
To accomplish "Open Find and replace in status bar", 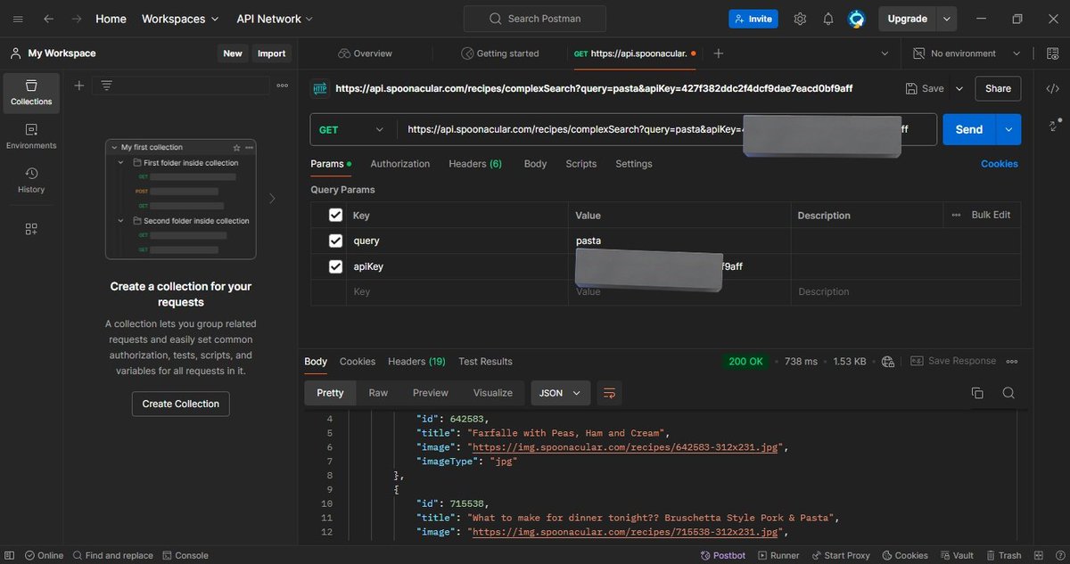I will pyautogui.click(x=113, y=555).
